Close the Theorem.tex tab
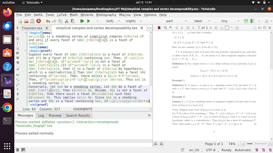 coord(47,28)
